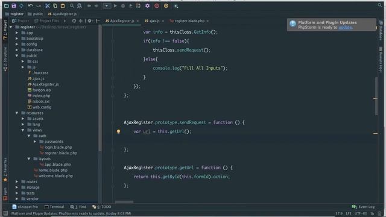Open project panel gear options

[90, 21]
